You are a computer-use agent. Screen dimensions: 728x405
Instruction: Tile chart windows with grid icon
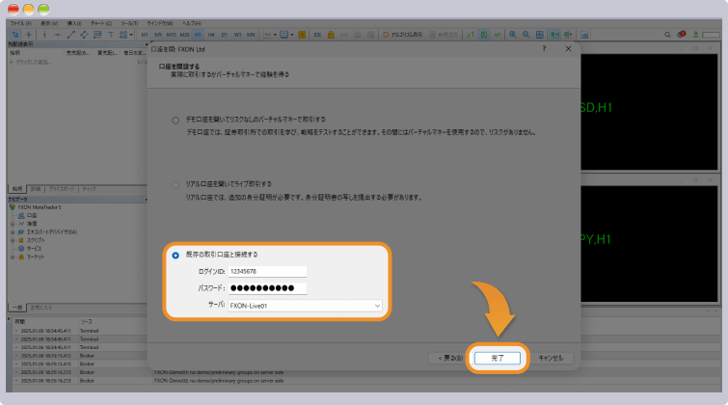pos(540,35)
